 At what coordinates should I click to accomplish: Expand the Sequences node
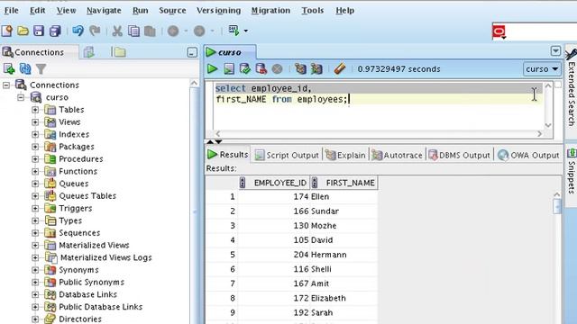35,233
